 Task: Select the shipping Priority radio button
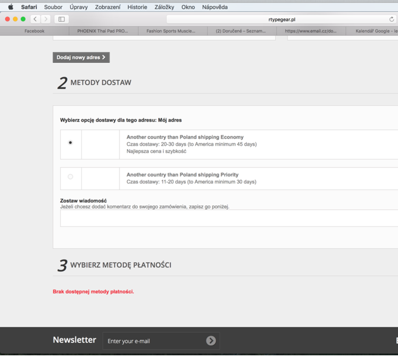70,177
